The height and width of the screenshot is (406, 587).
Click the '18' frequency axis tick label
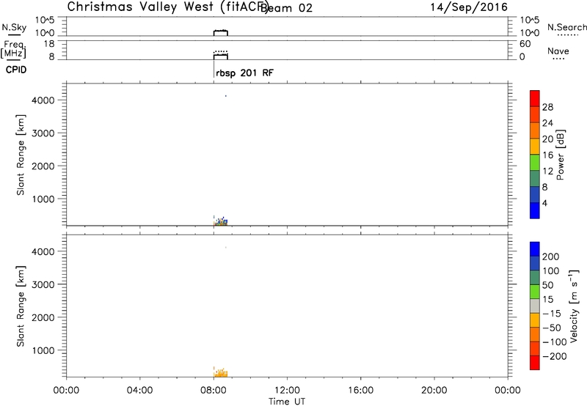pos(49,44)
